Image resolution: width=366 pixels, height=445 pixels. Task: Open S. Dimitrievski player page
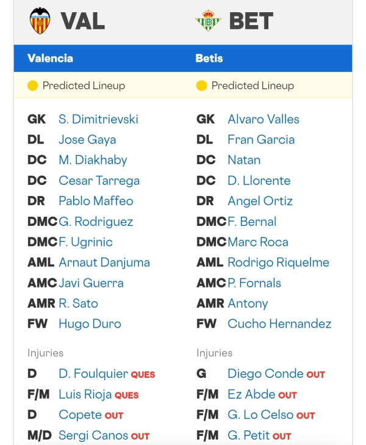tap(98, 119)
